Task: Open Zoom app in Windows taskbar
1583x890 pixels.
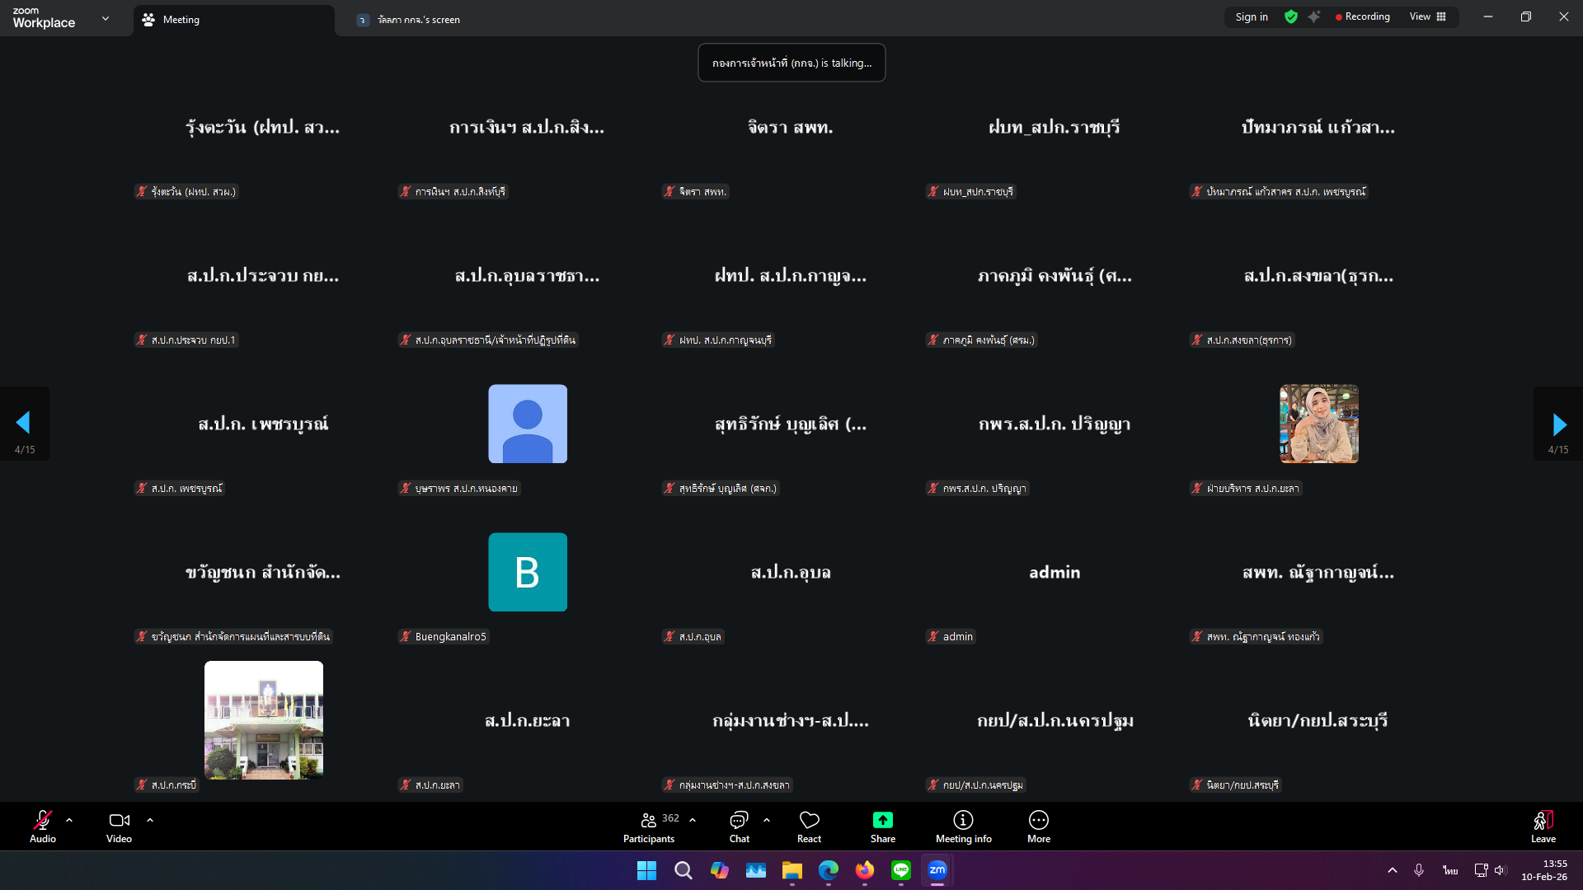Action: click(937, 870)
